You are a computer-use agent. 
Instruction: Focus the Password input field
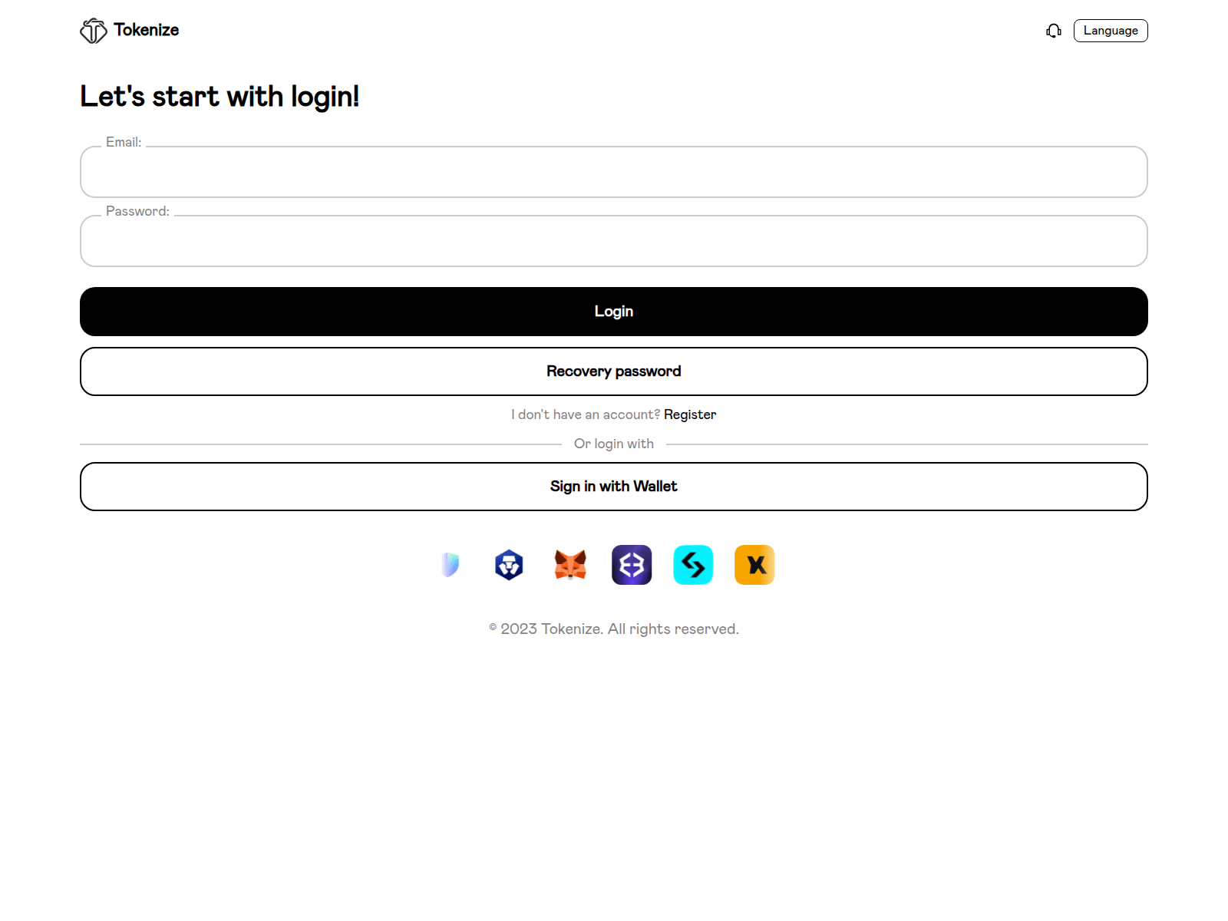pyautogui.click(x=614, y=241)
